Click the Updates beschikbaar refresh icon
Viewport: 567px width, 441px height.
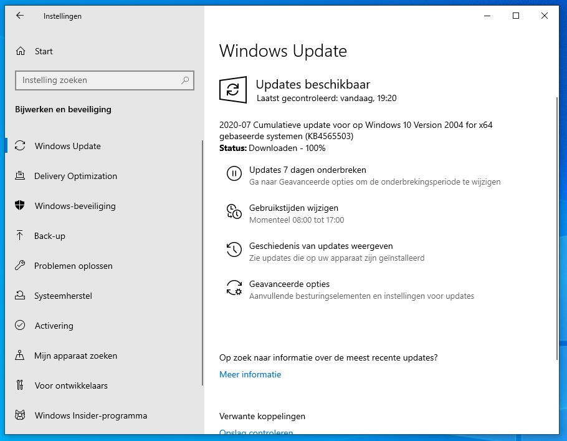(233, 90)
